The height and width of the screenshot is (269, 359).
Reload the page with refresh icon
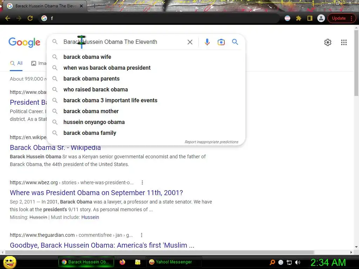point(30,18)
